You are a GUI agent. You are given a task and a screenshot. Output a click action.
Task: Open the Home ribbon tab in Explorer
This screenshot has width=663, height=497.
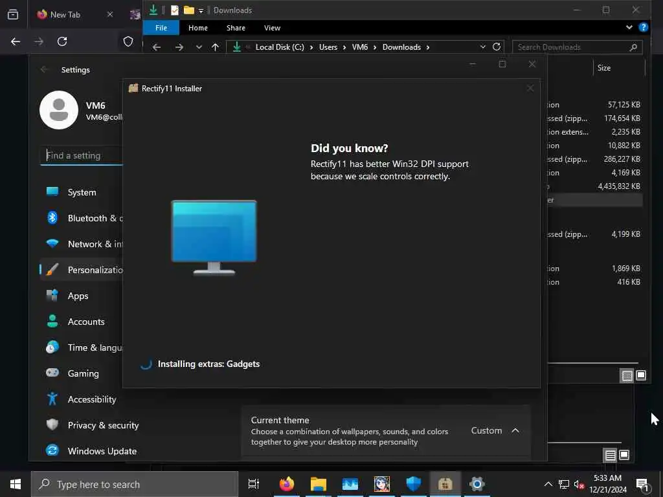[x=198, y=28]
